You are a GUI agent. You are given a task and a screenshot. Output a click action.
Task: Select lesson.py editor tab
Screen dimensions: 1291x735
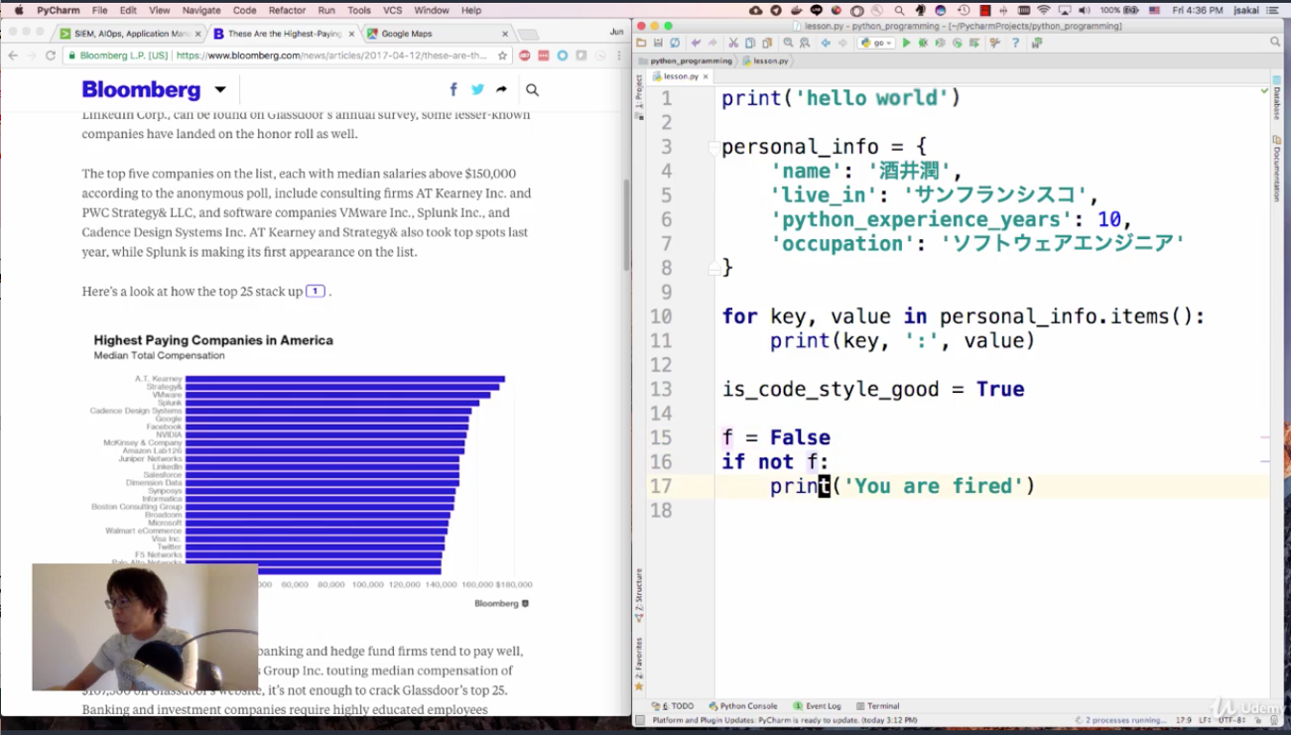click(x=680, y=76)
